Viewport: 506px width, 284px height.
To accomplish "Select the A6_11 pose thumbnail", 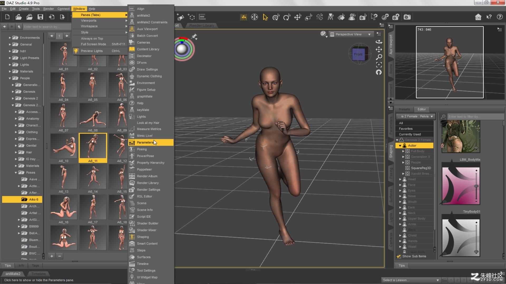I will pos(93,148).
